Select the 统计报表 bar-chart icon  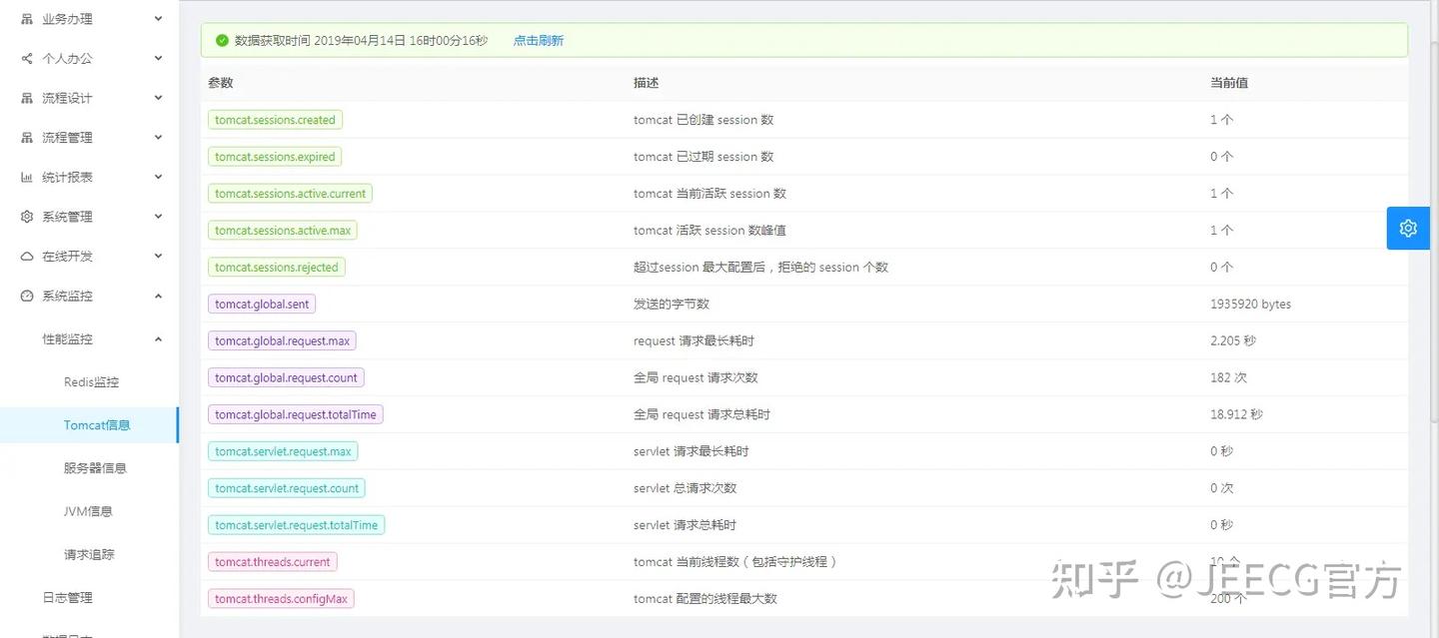[22, 177]
